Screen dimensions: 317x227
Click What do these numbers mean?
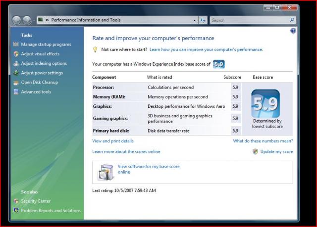pos(263,141)
